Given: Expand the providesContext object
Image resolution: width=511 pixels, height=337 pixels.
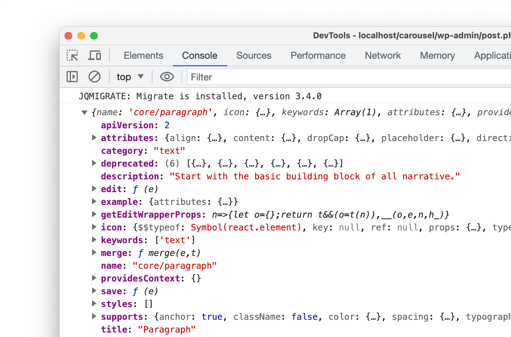Looking at the screenshot, I should pyautogui.click(x=94, y=278).
